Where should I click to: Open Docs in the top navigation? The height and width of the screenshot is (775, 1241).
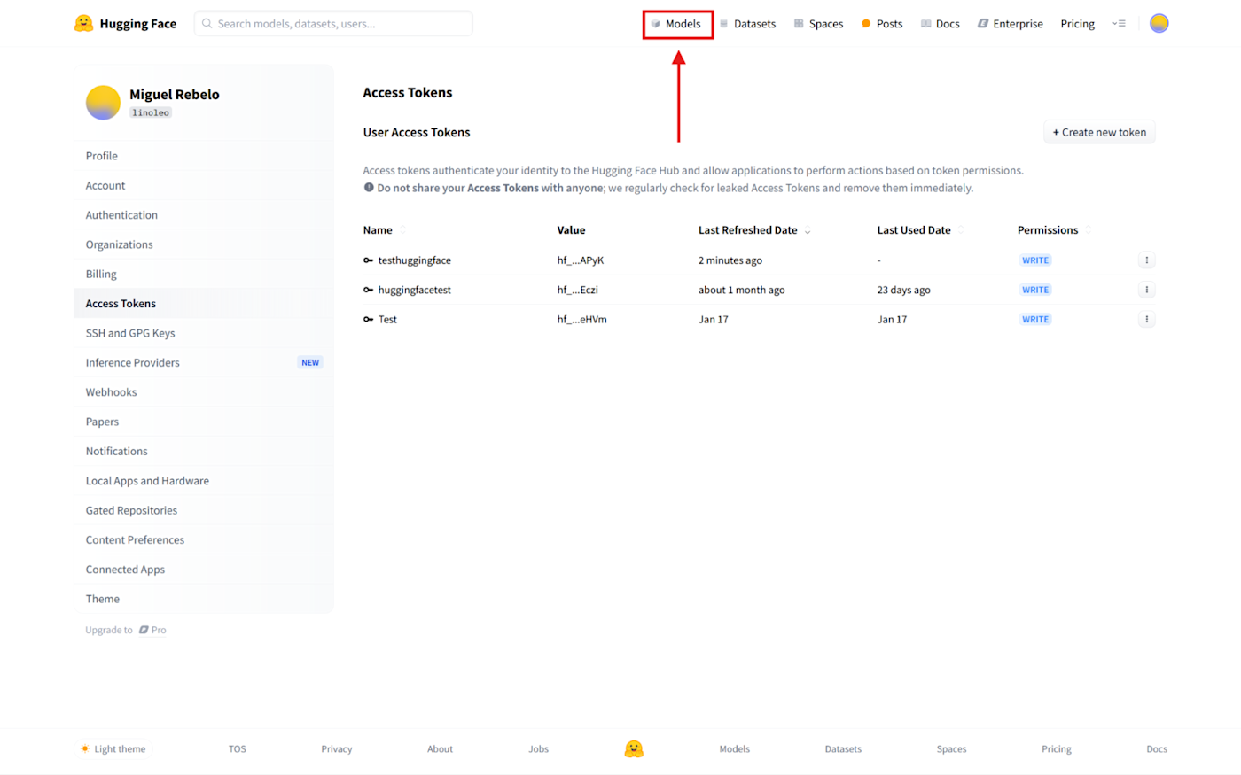pyautogui.click(x=940, y=24)
